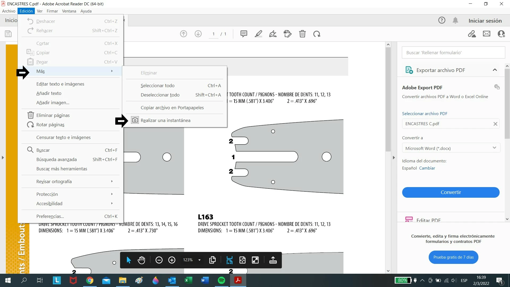Select the hand pan tool
This screenshot has width=510, height=287.
141,260
